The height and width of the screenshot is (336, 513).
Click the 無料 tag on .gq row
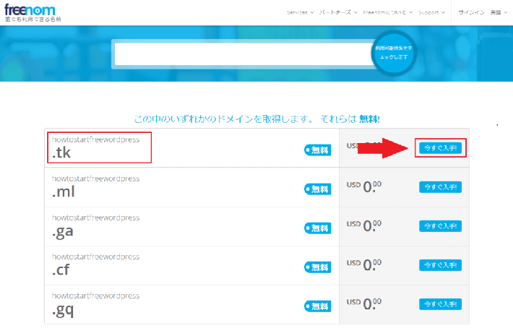pos(317,306)
